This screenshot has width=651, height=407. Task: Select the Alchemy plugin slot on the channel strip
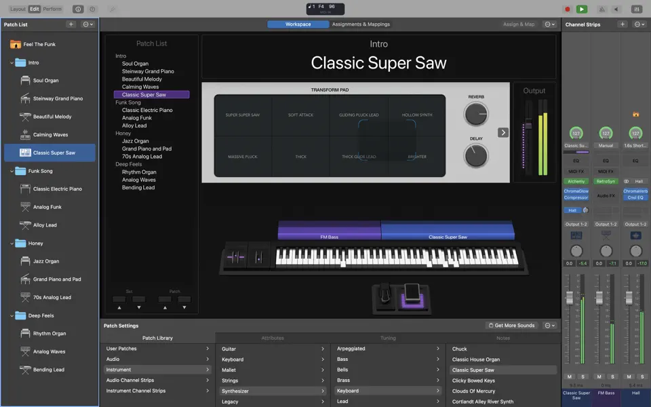(576, 181)
